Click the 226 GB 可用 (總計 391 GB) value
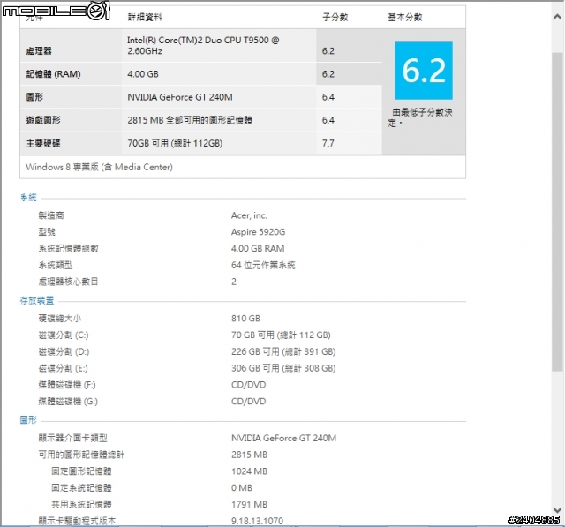The image size is (565, 527). point(283,351)
